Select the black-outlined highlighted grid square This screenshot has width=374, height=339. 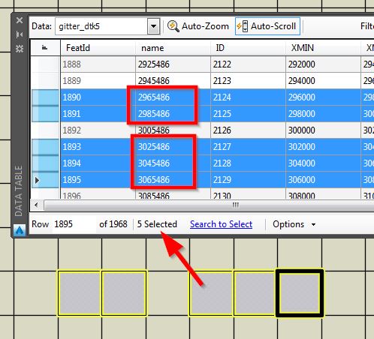300,293
